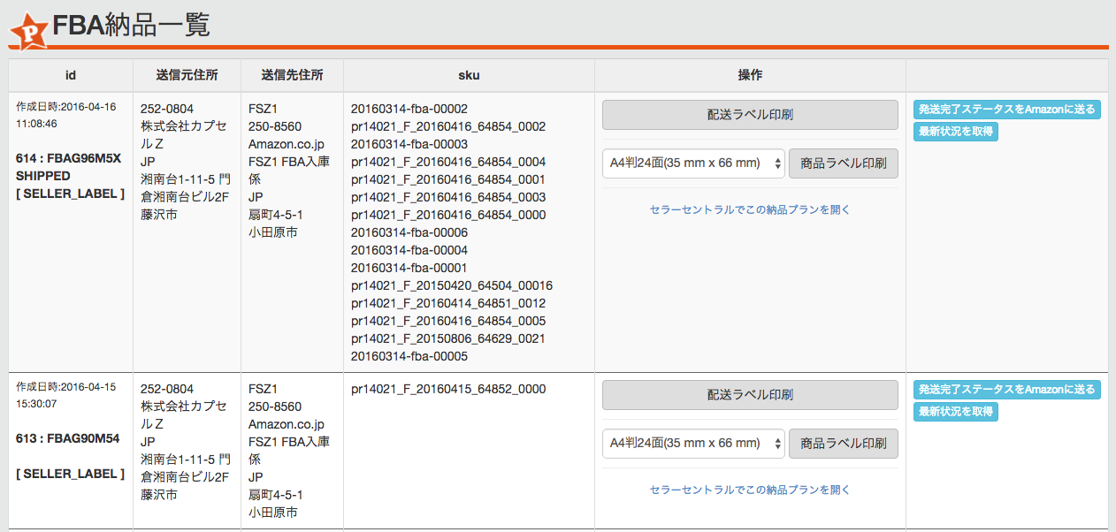
Task: Click the 送信元住所 column header
Action: [x=187, y=76]
